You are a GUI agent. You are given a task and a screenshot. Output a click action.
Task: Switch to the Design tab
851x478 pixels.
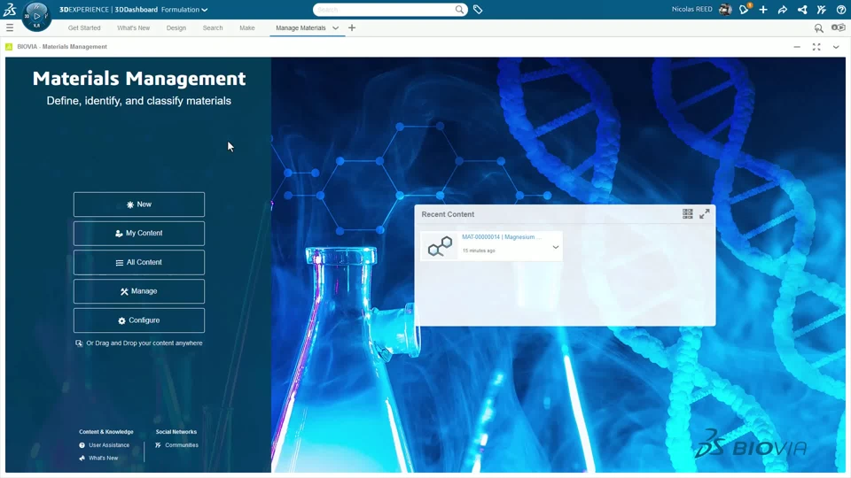tap(176, 27)
